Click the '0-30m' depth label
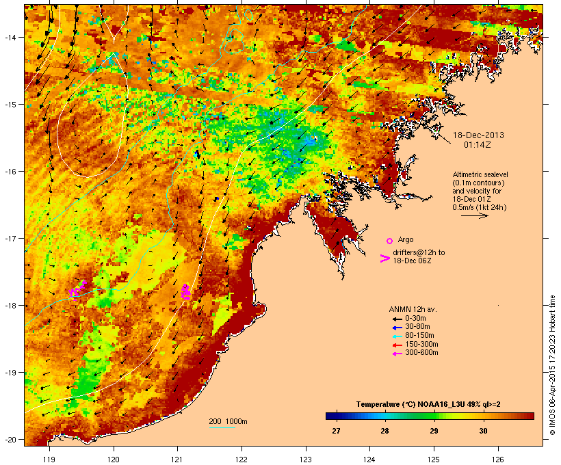 click(415, 319)
